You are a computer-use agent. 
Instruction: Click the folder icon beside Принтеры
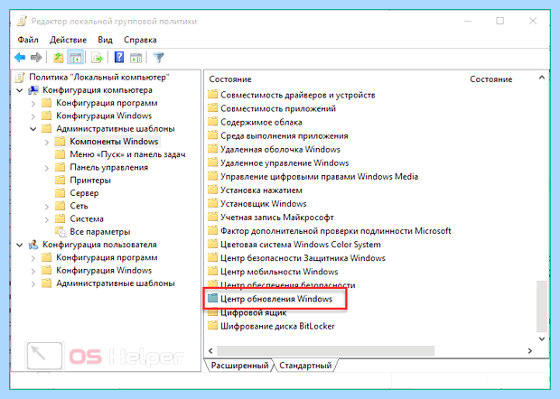tap(60, 180)
